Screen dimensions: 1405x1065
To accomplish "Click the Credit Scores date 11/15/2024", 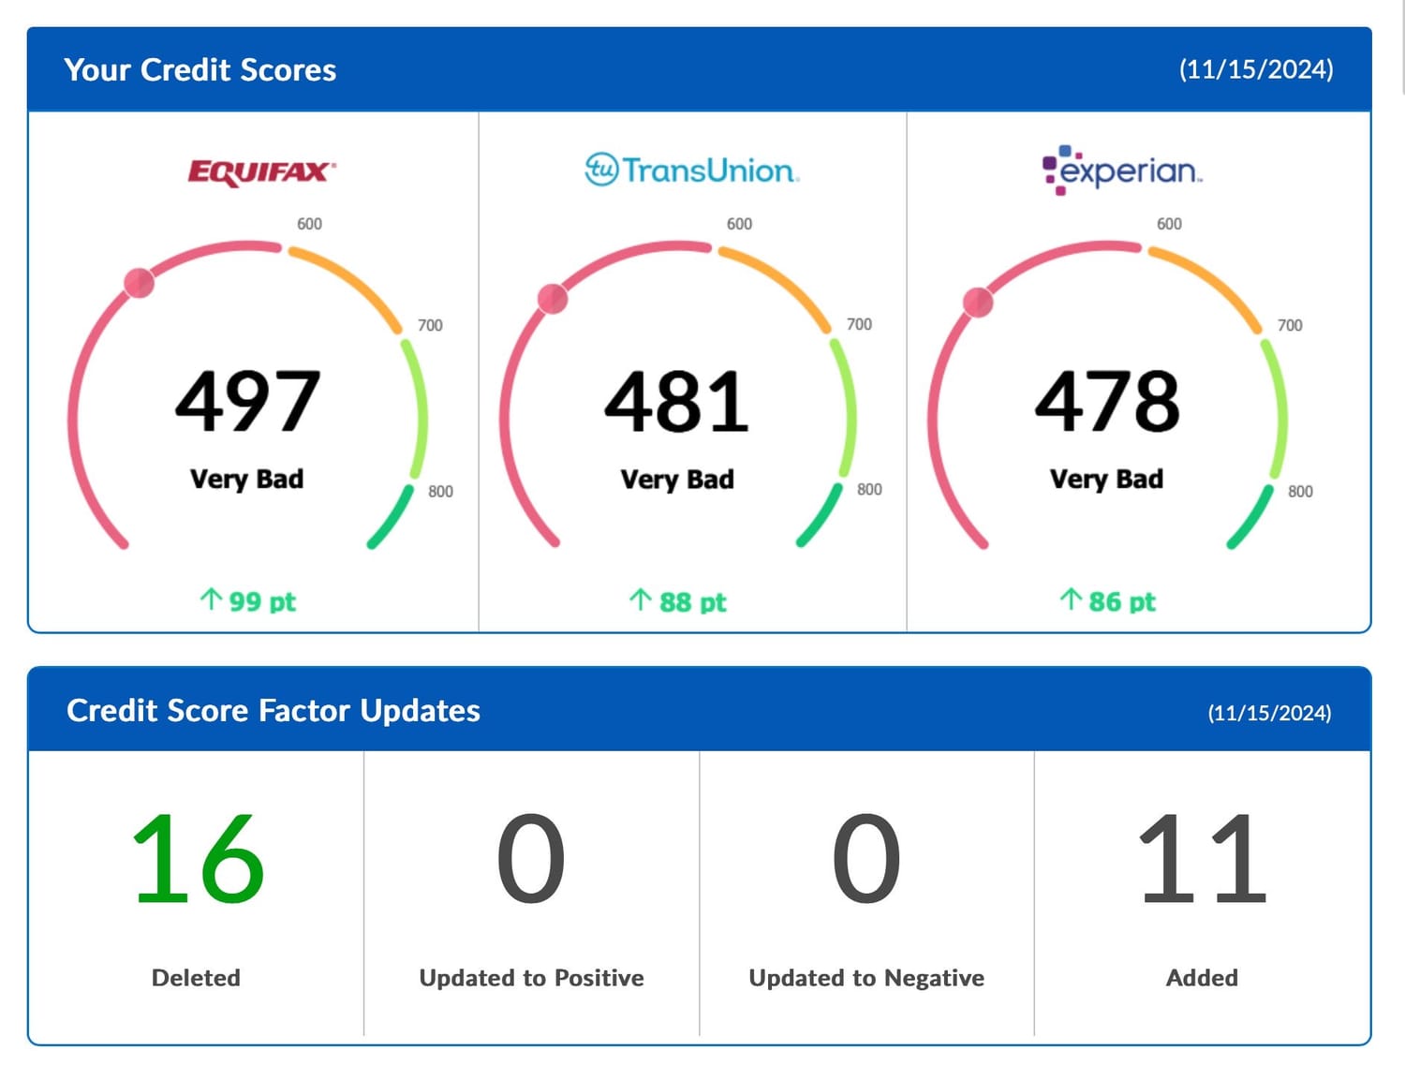I will pos(1255,69).
